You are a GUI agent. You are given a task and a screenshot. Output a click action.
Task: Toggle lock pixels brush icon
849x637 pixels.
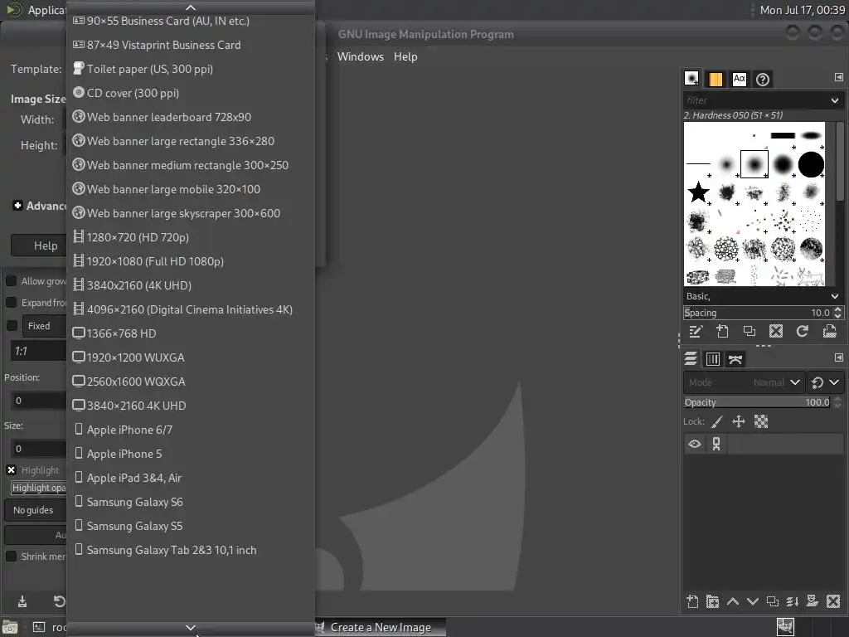716,421
